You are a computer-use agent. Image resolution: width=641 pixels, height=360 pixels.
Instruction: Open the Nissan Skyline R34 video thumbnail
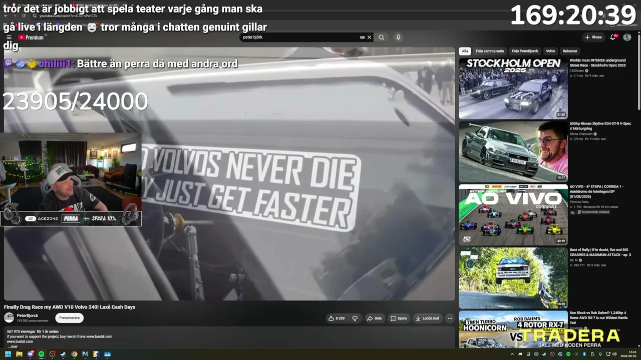click(x=513, y=151)
